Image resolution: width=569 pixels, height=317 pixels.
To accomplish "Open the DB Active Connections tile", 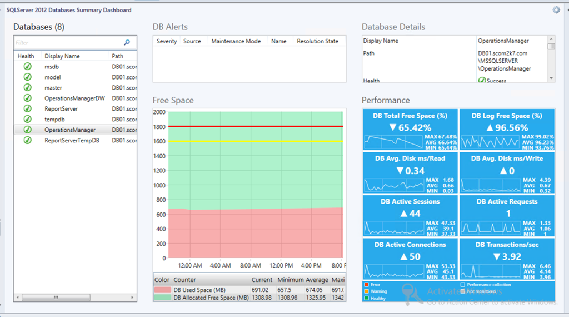I will (410, 259).
